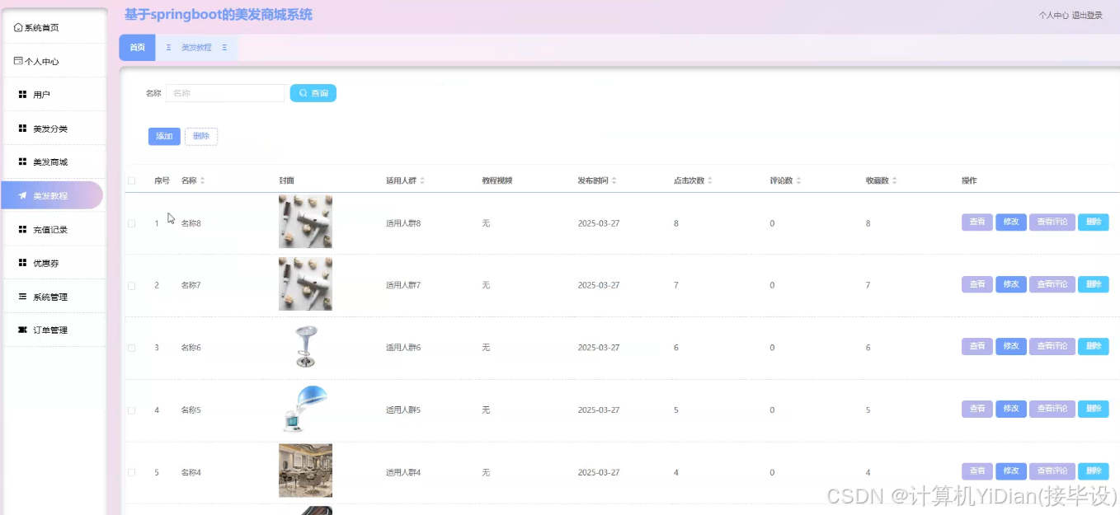Switch to the 首页 tab
The image size is (1120, 515).
[x=138, y=48]
